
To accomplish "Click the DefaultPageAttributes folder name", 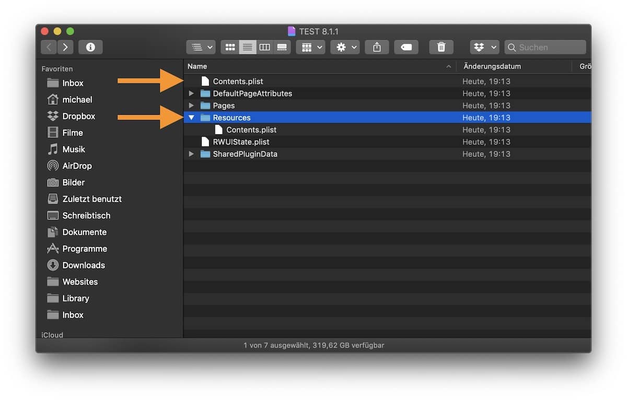I will [x=252, y=93].
